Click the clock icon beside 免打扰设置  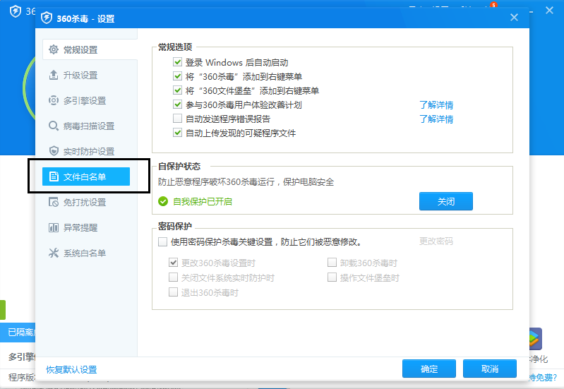pos(53,202)
